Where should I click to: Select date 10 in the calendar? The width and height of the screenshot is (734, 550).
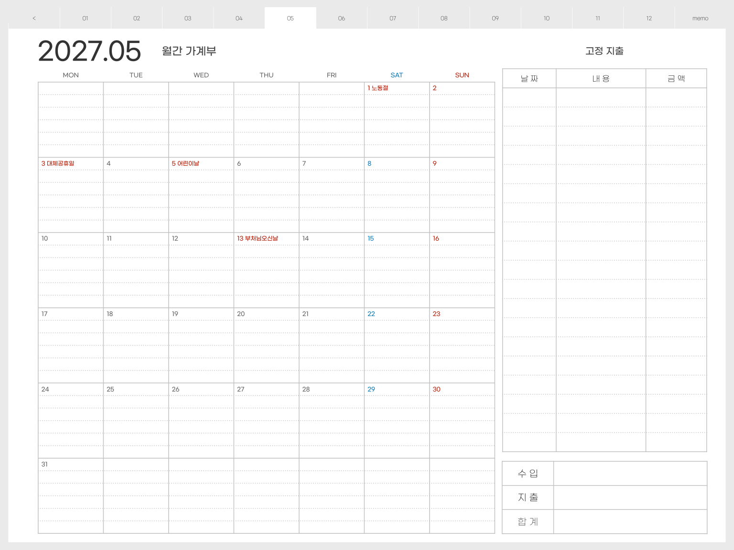pos(71,270)
